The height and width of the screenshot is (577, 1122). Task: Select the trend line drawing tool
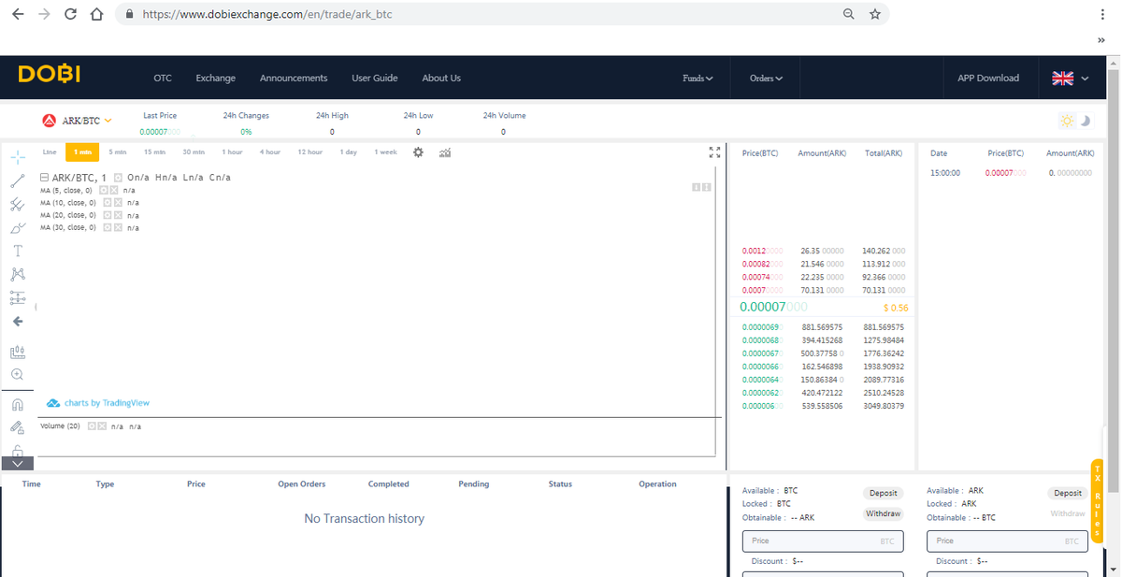(18, 181)
